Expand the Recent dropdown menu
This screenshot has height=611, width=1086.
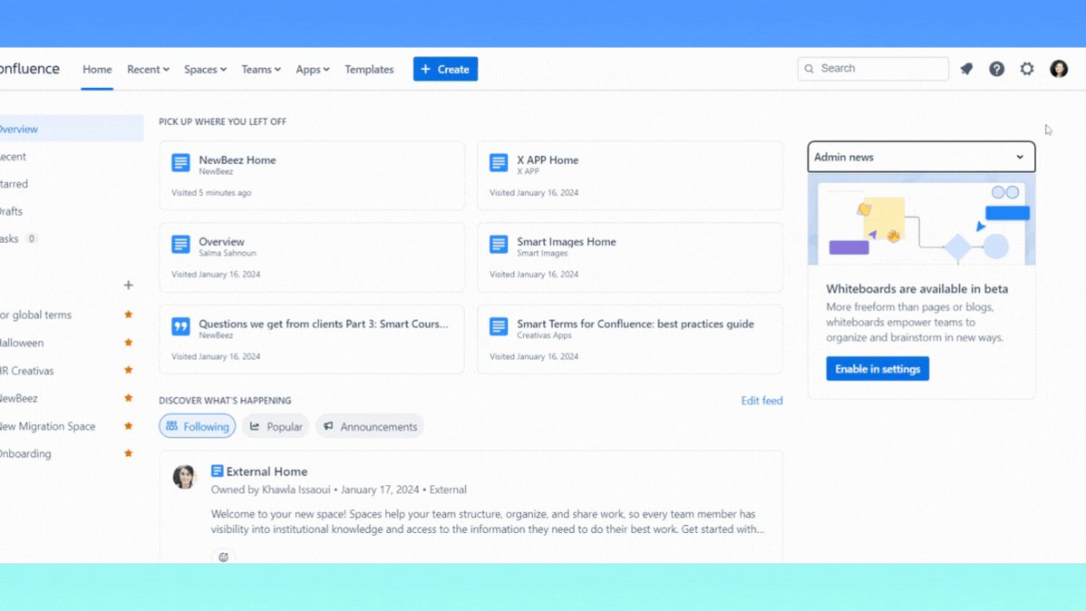coord(149,69)
